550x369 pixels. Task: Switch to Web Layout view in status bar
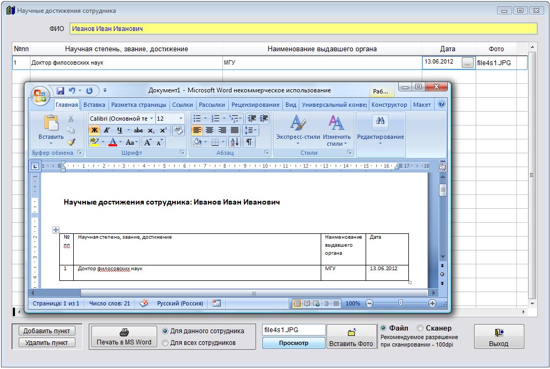316,303
